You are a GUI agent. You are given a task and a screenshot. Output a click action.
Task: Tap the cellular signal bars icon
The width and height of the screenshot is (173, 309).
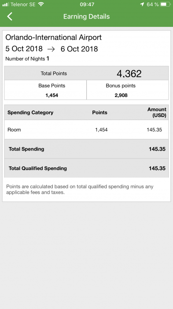6,4
